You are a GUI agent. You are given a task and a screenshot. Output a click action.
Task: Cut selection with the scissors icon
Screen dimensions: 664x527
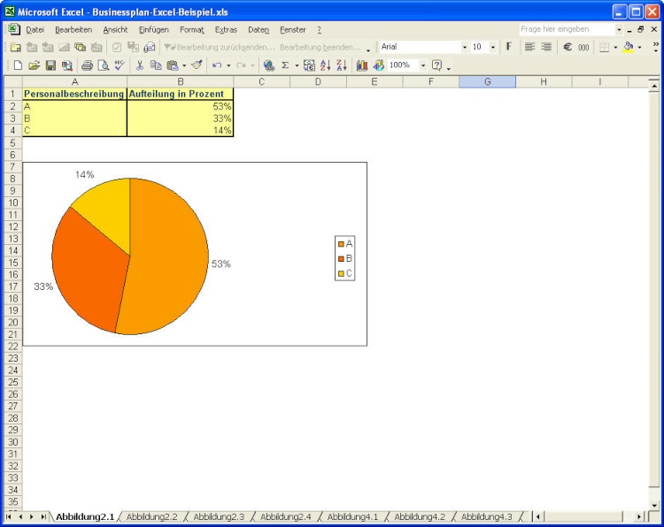(x=140, y=65)
